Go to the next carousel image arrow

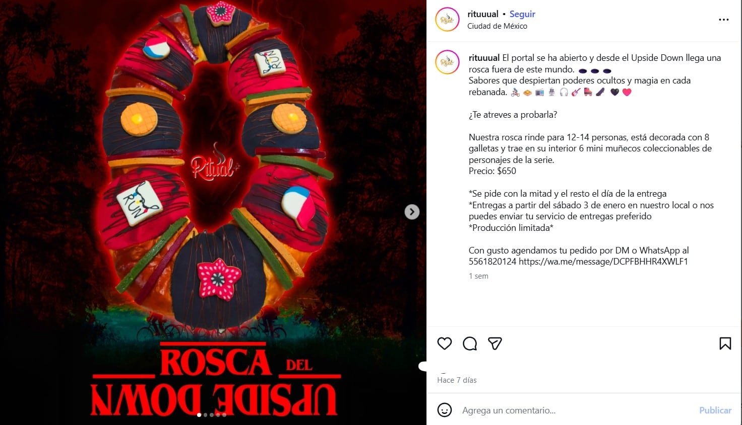point(412,212)
